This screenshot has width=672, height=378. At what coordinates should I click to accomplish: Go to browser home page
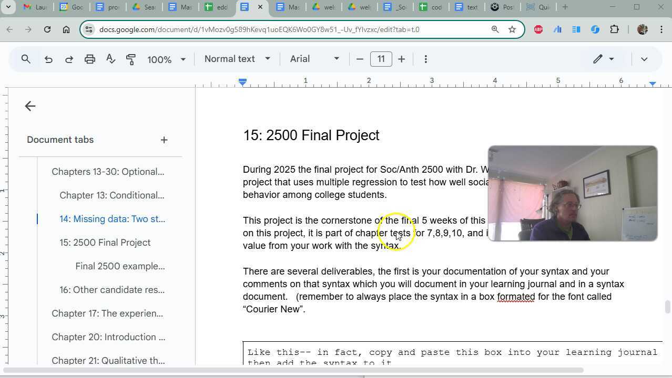pyautogui.click(x=66, y=29)
